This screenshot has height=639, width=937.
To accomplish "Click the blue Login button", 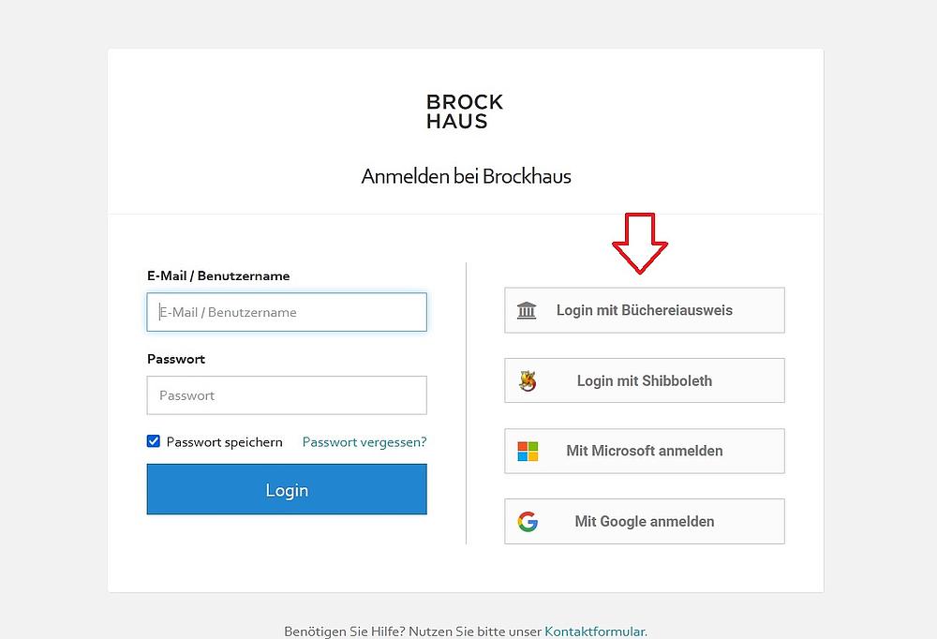I will (x=287, y=489).
